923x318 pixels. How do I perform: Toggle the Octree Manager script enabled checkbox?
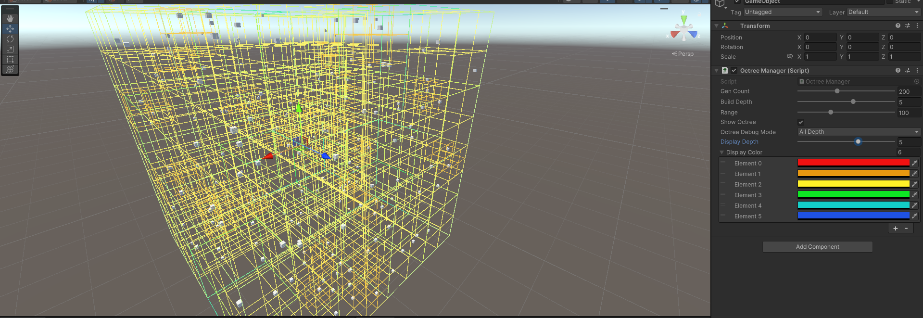point(734,70)
